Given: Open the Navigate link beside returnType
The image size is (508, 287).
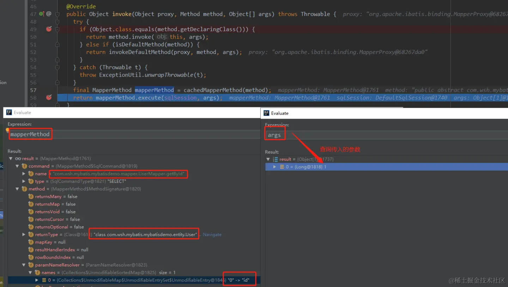Looking at the screenshot, I should [212, 234].
